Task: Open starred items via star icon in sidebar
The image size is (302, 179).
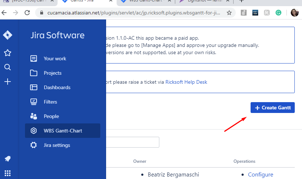Action: (8, 53)
